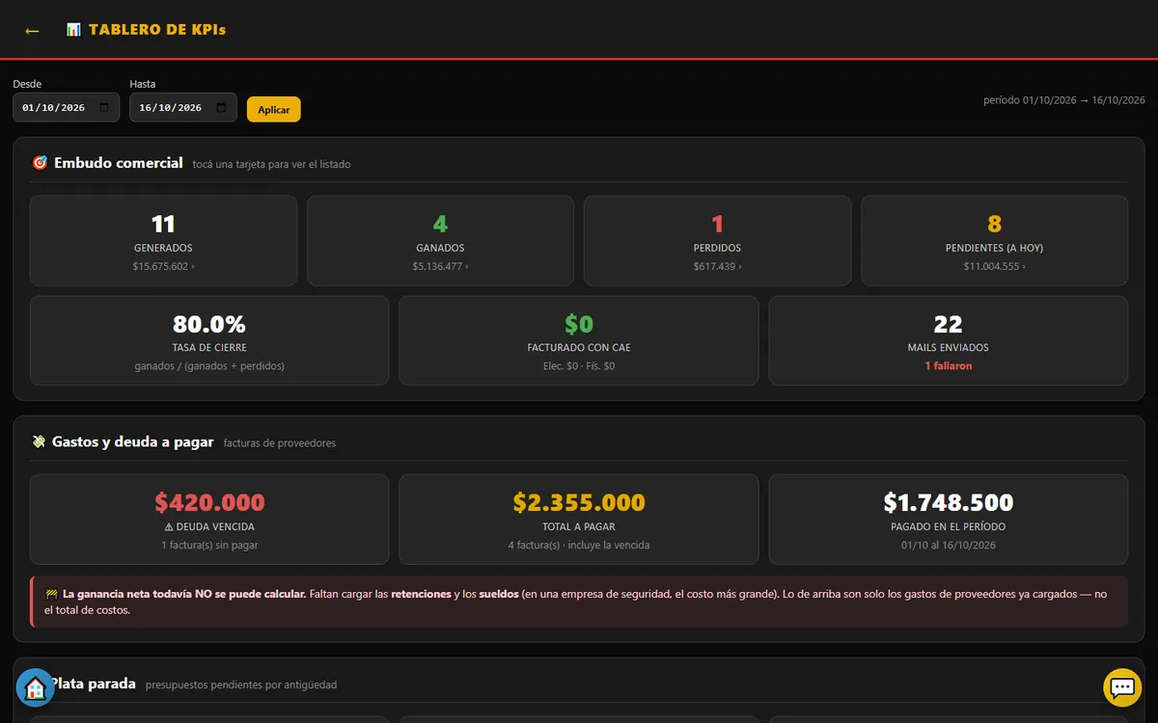The height and width of the screenshot is (723, 1158).
Task: Open the 80.0% Tasa de cierre card
Action: (x=209, y=340)
